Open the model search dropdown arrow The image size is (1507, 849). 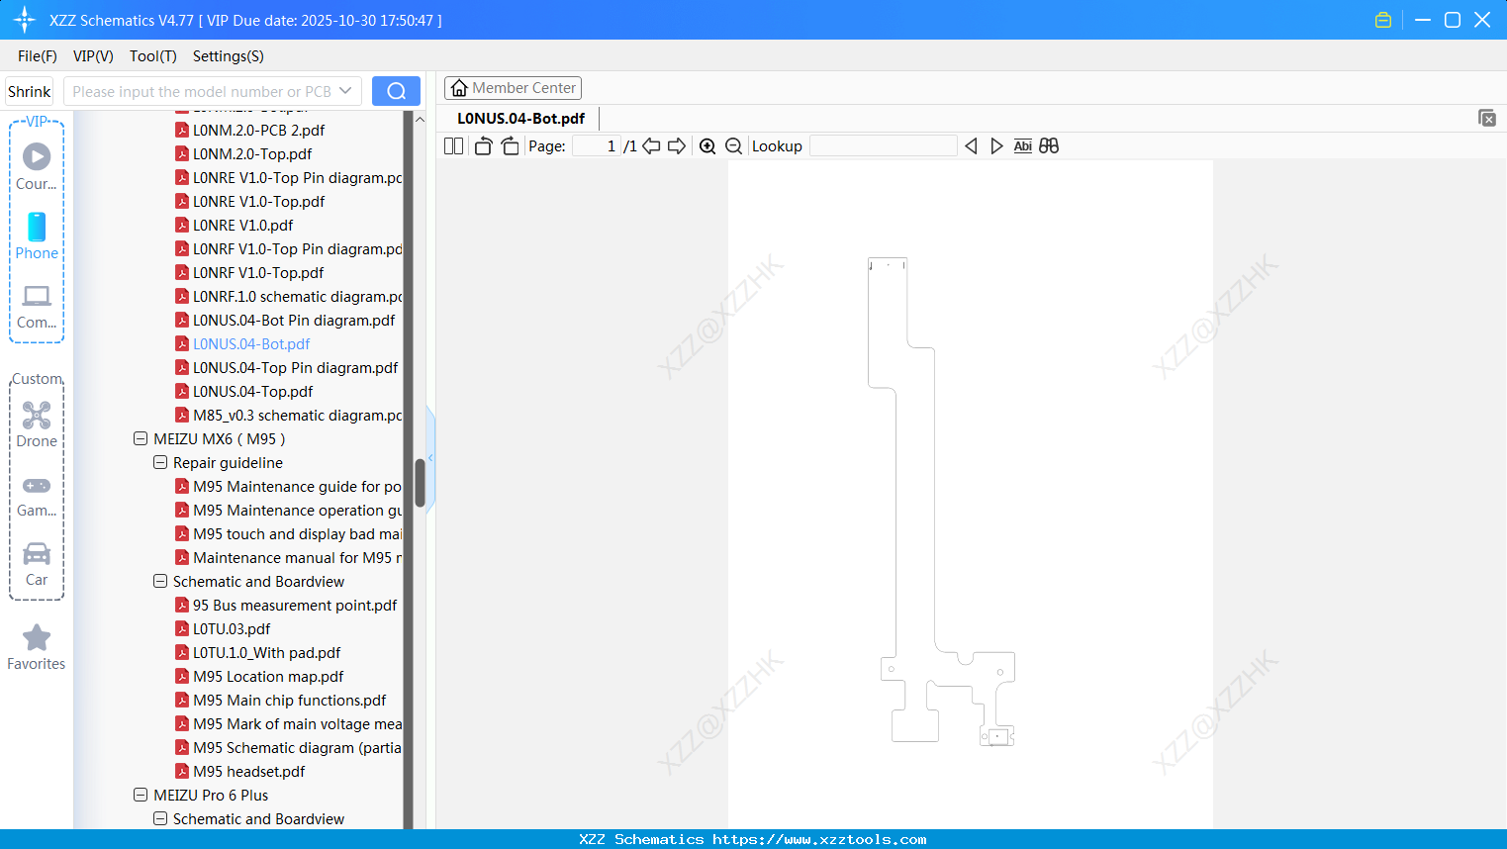[346, 90]
